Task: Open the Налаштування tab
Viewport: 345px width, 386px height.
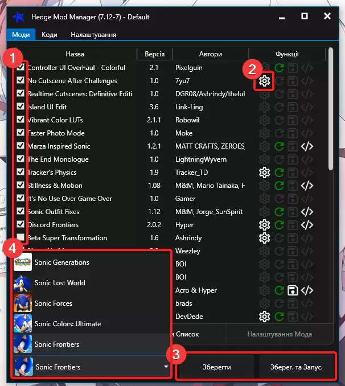Action: tap(93, 35)
